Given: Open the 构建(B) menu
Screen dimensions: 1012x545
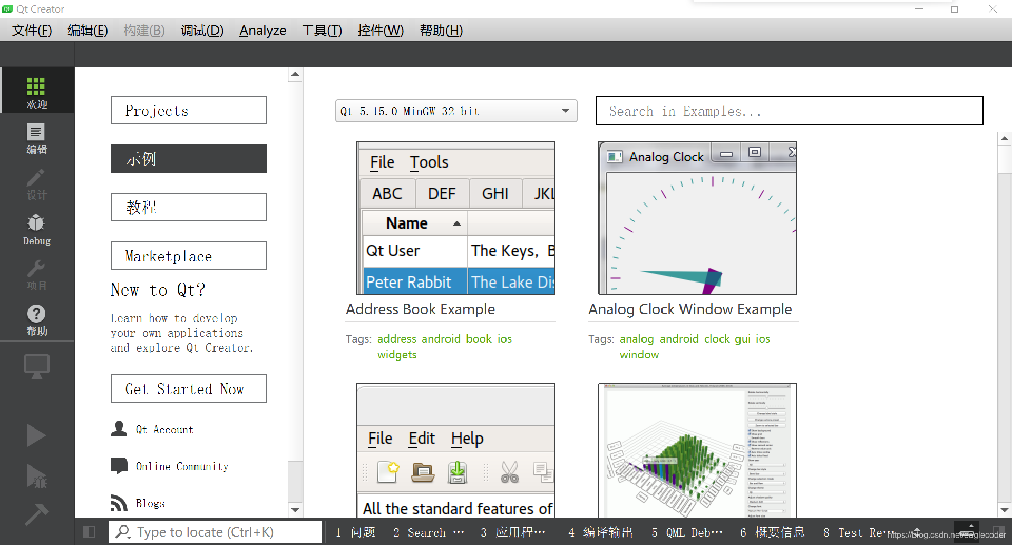Looking at the screenshot, I should [x=144, y=31].
